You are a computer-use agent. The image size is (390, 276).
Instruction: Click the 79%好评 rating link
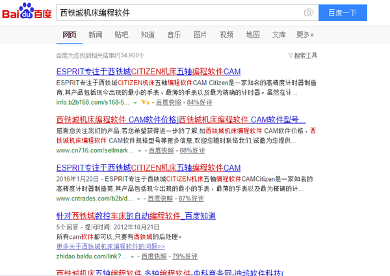coord(185,256)
